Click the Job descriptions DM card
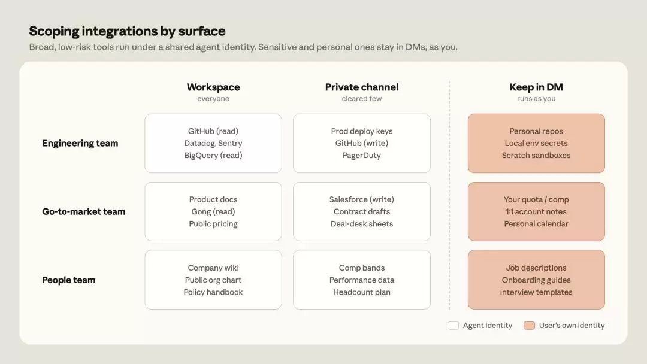 536,280
